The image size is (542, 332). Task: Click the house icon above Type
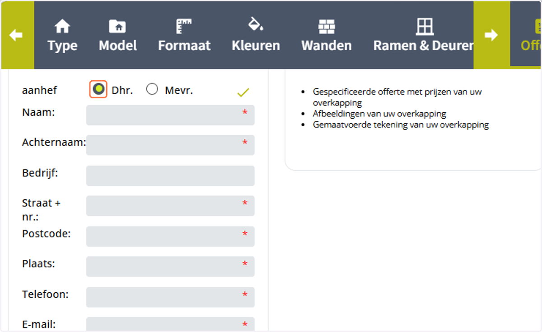point(62,27)
